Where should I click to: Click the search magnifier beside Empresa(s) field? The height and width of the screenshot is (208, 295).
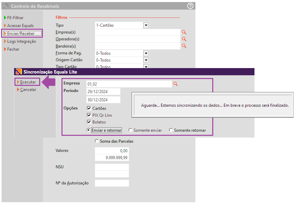pyautogui.click(x=184, y=32)
